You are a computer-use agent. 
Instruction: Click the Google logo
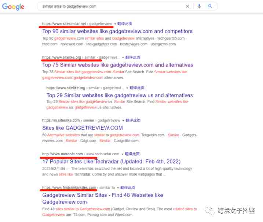(x=13, y=7)
